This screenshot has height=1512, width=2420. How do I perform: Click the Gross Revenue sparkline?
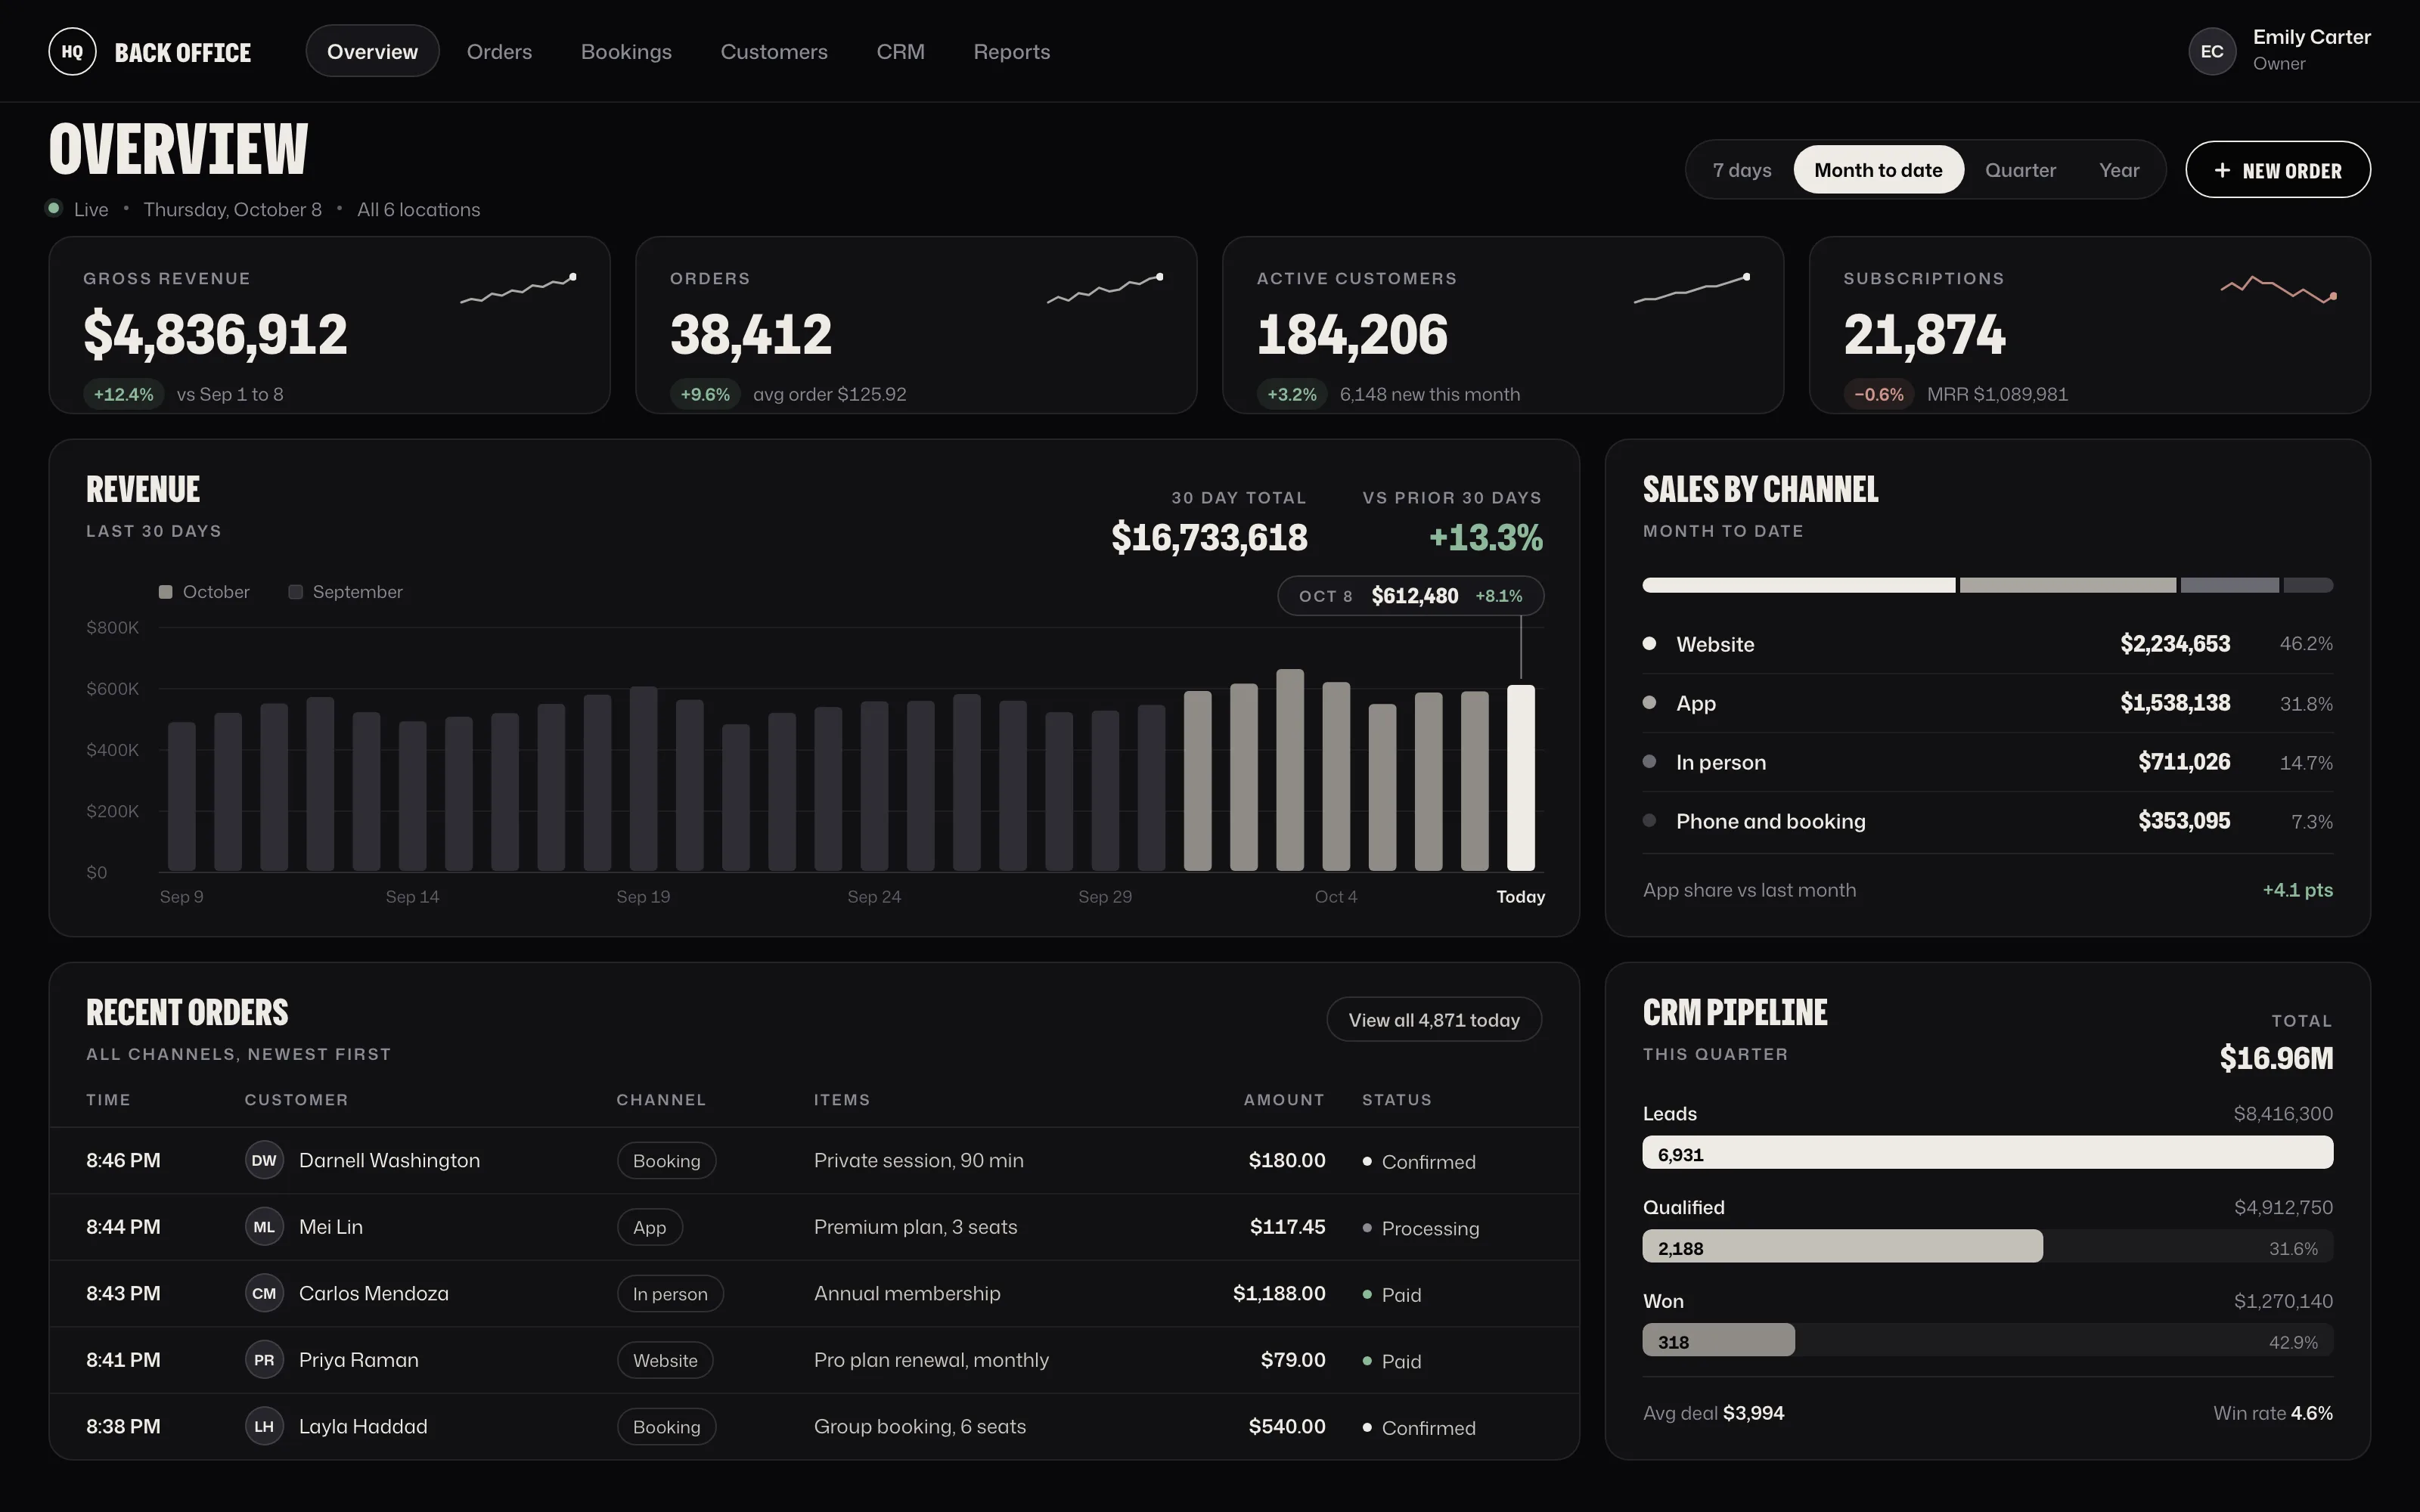(518, 288)
